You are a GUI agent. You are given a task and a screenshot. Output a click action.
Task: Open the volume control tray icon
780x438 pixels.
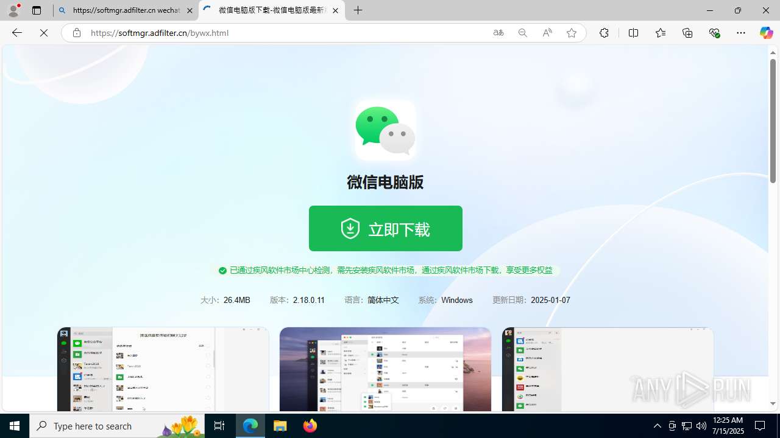point(701,426)
